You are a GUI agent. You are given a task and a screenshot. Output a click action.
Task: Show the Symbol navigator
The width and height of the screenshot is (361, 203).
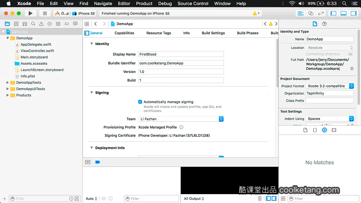click(25, 24)
